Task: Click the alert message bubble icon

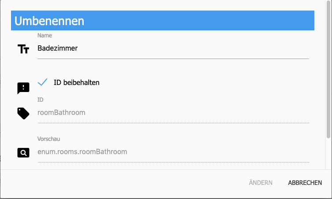Action: (23, 88)
